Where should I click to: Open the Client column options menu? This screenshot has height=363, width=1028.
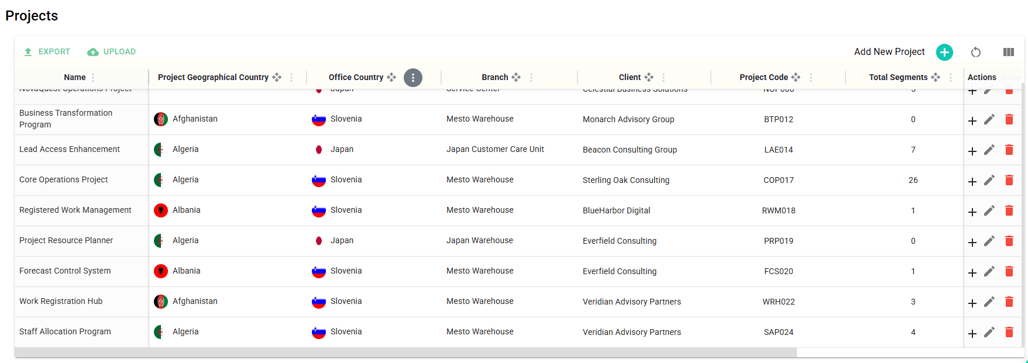point(663,78)
